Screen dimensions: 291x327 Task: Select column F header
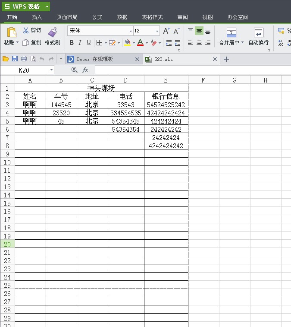tap(203, 80)
